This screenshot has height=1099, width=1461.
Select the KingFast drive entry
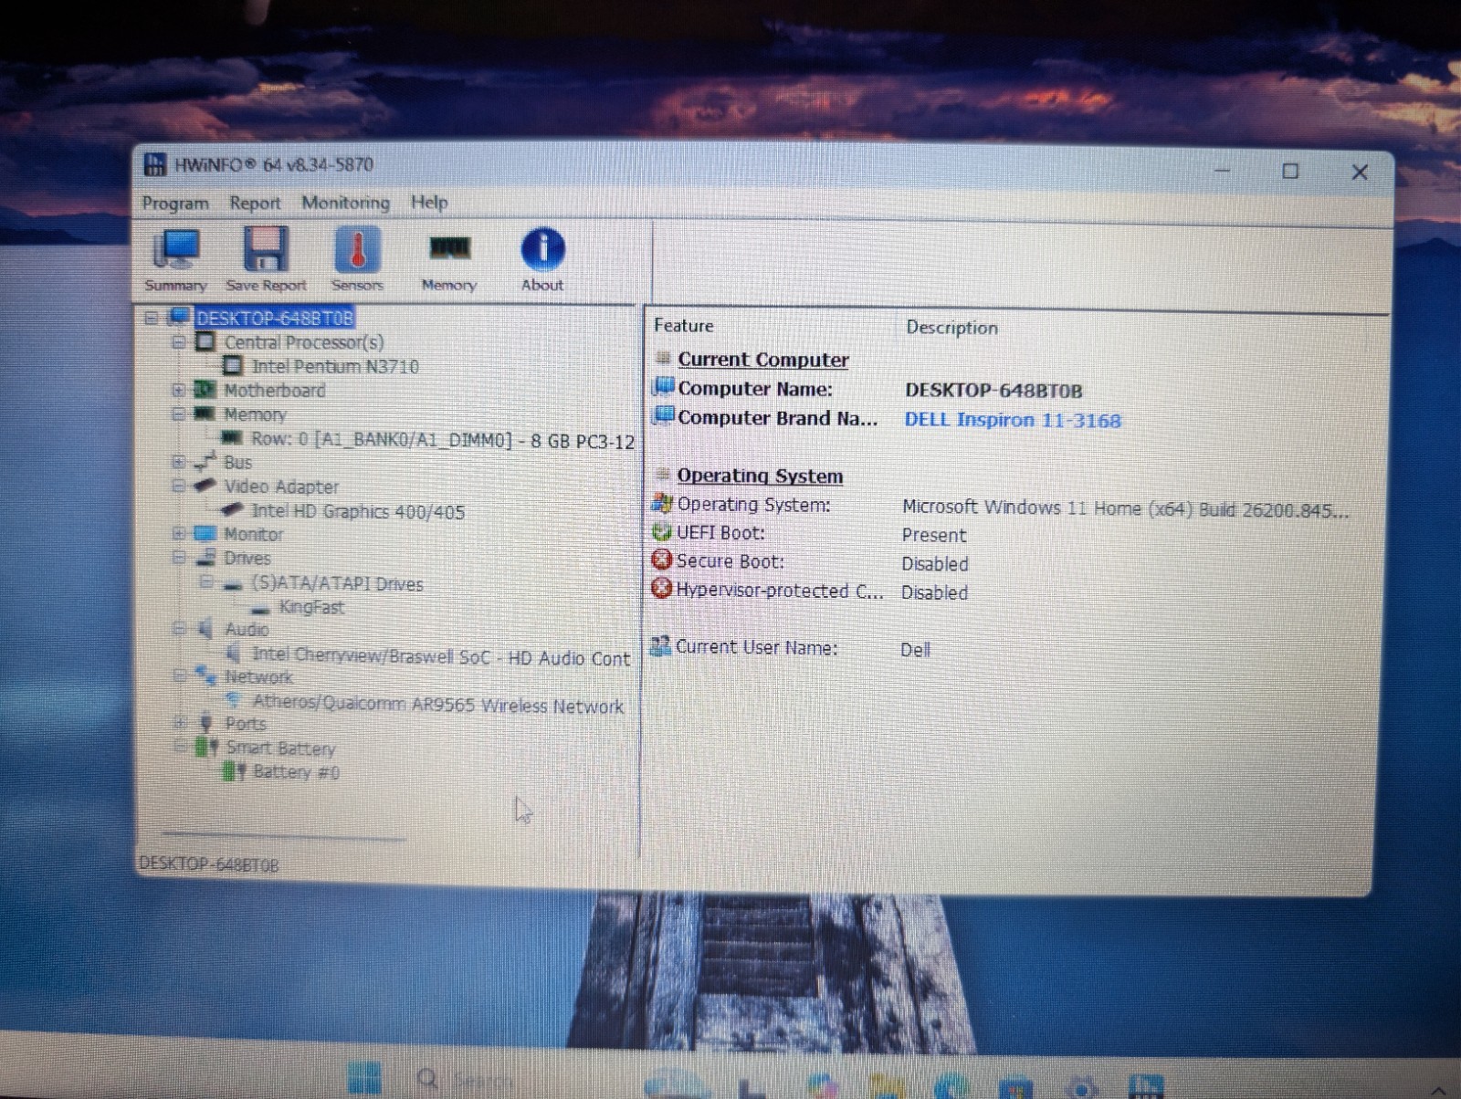311,607
